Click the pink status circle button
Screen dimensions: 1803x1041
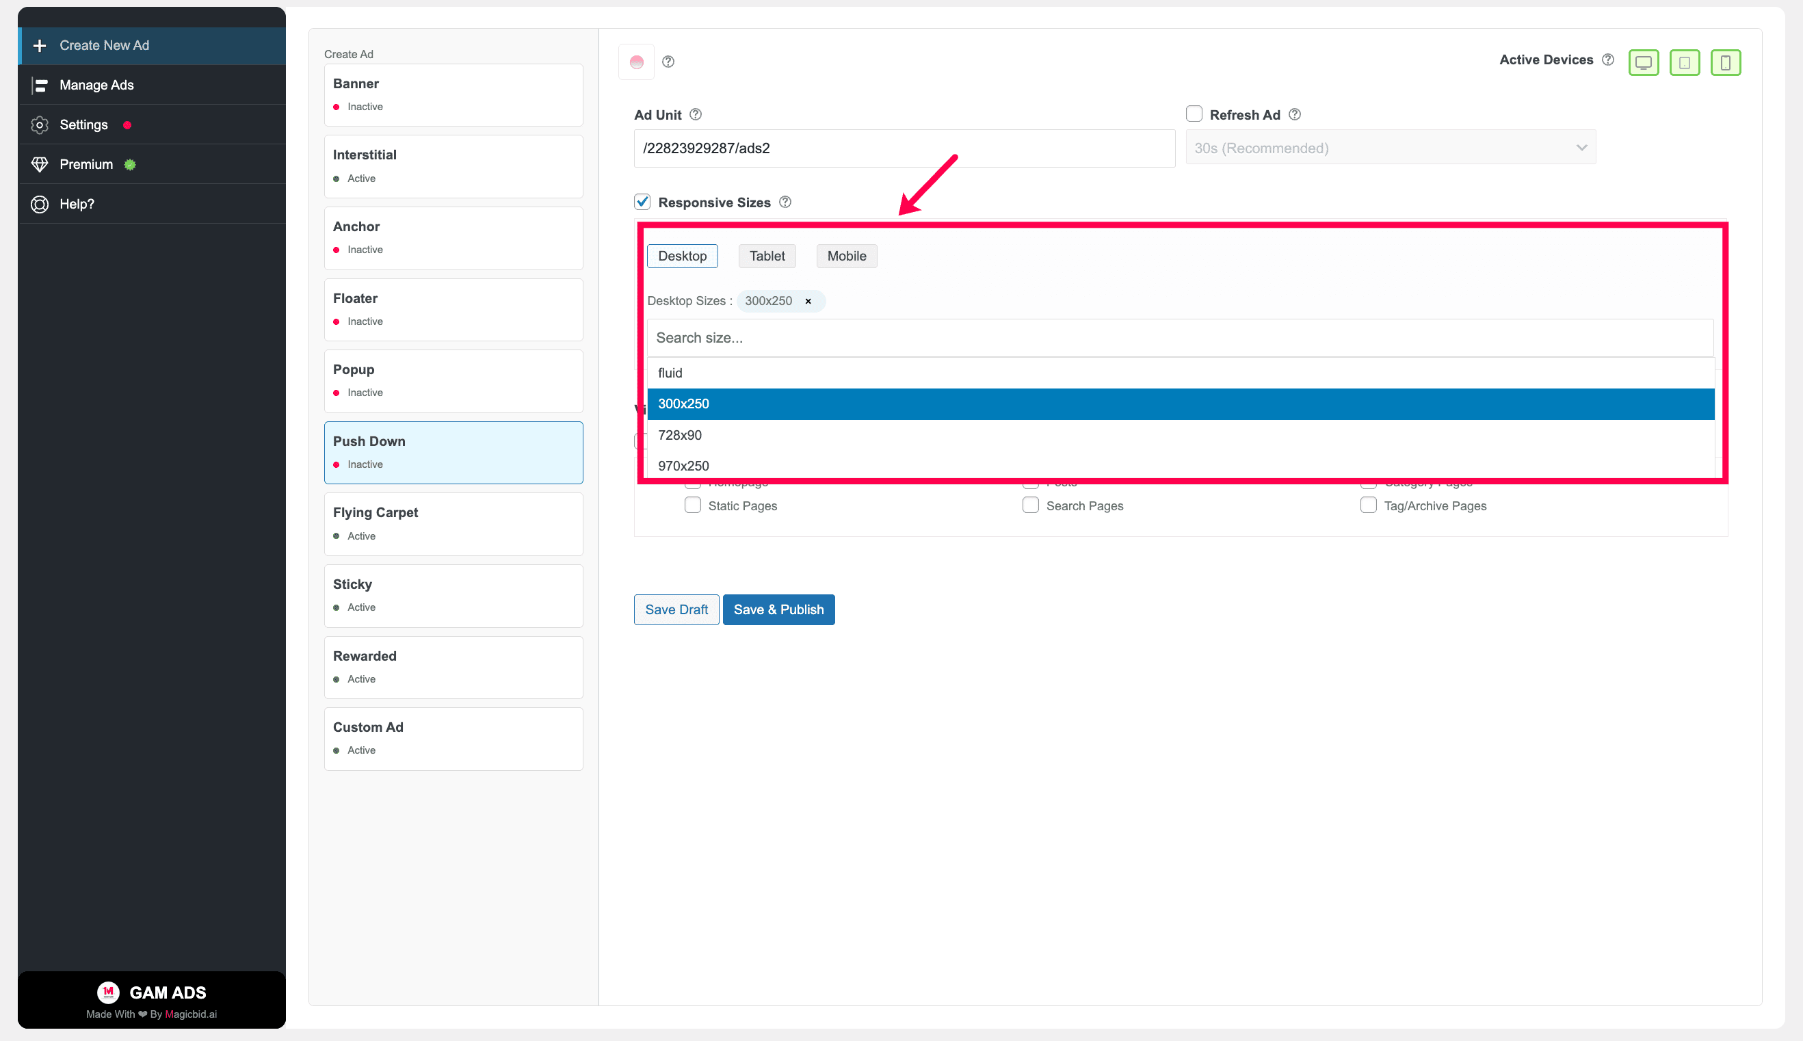coord(636,62)
